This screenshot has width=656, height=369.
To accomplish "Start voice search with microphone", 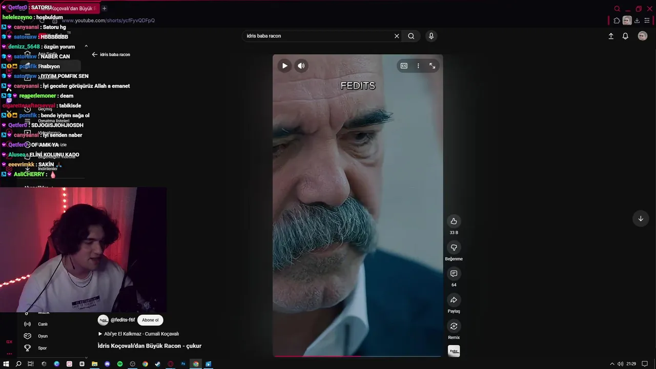I will [x=431, y=36].
